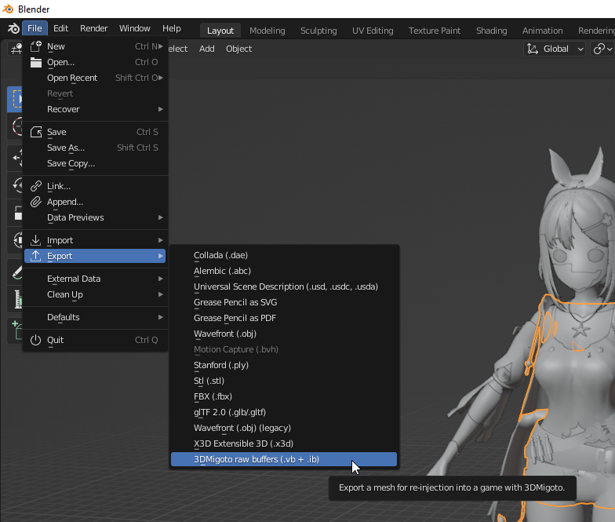Viewport: 615px width, 522px height.
Task: Click the Quit power icon
Action: (x=36, y=340)
